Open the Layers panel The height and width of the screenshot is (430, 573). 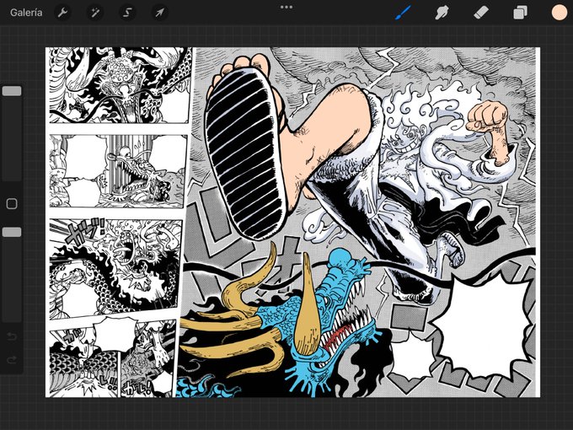click(520, 13)
